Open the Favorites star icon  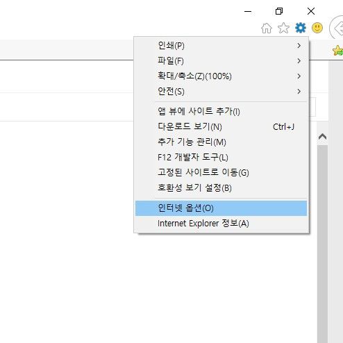click(283, 28)
